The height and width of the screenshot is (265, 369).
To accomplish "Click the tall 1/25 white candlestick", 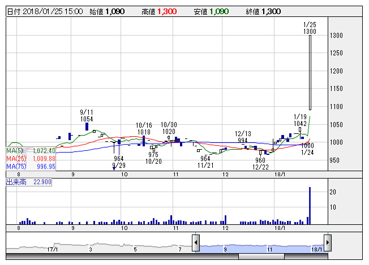I will pyautogui.click(x=310, y=73).
